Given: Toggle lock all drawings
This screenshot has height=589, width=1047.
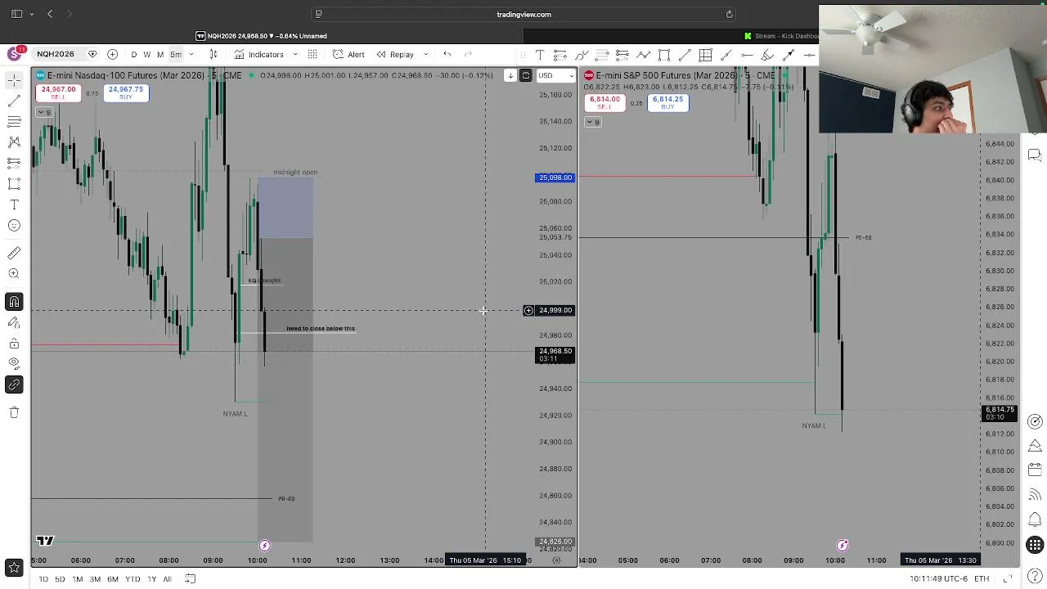Looking at the screenshot, I should click(x=14, y=344).
